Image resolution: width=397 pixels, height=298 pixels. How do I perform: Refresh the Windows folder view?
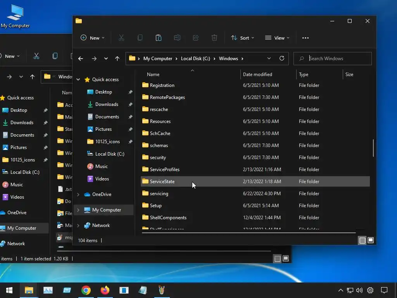point(281,58)
